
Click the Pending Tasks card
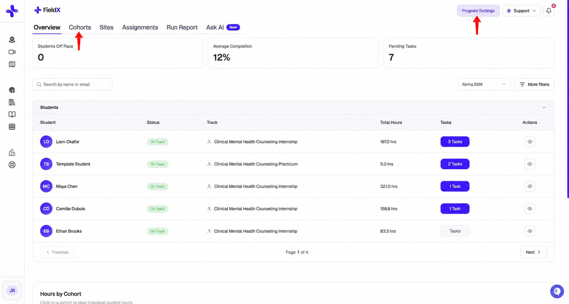[x=469, y=53]
